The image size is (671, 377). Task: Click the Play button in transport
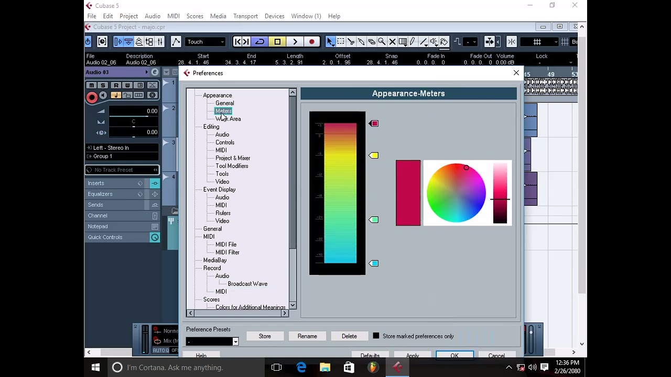(x=295, y=42)
